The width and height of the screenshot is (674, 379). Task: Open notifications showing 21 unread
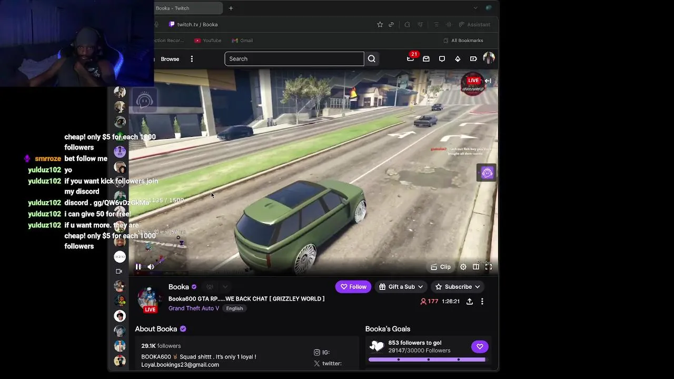coord(411,58)
